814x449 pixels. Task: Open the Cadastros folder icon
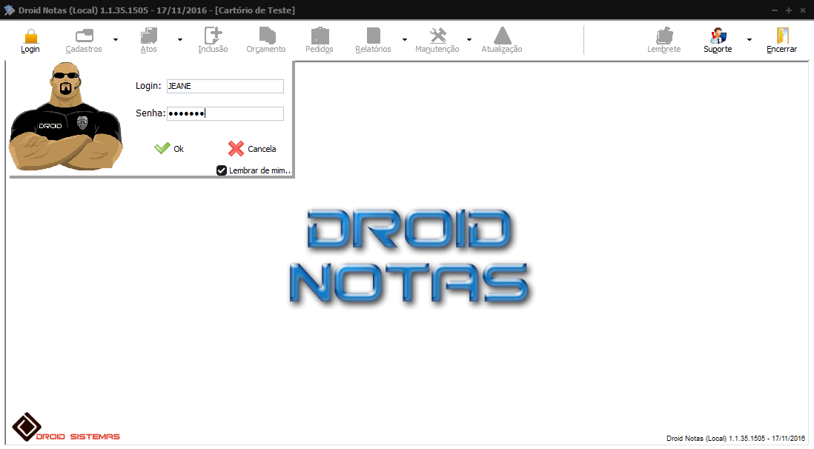tap(84, 36)
